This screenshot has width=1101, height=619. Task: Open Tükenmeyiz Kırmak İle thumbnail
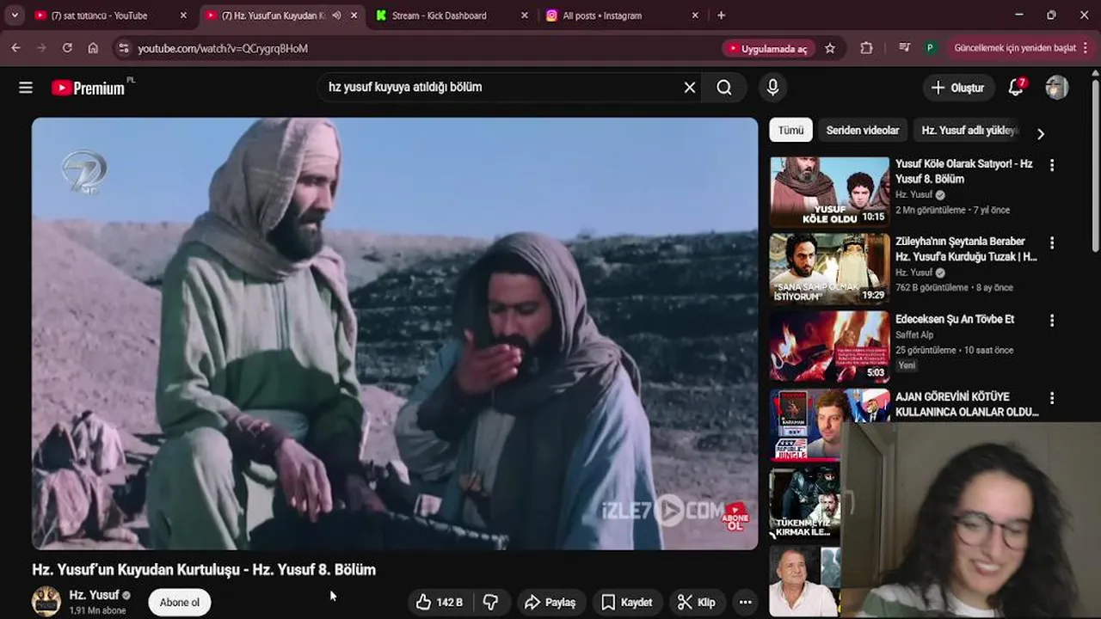804,502
